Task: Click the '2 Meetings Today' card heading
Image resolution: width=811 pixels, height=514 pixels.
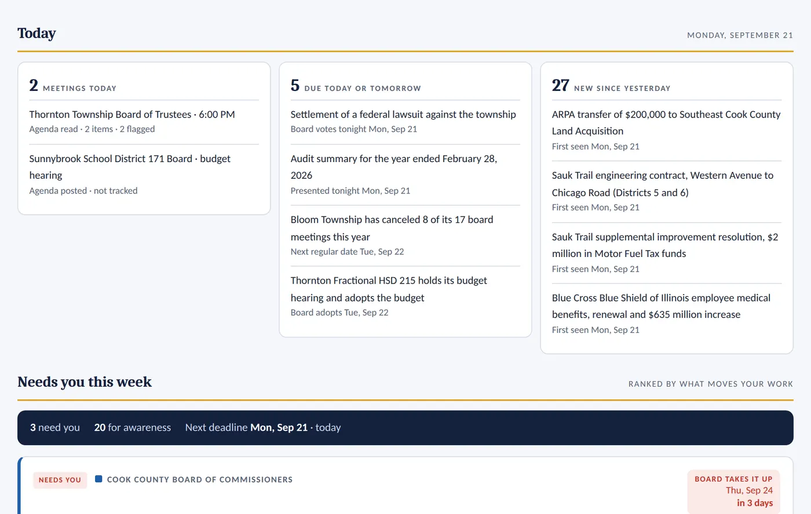Action: point(73,86)
